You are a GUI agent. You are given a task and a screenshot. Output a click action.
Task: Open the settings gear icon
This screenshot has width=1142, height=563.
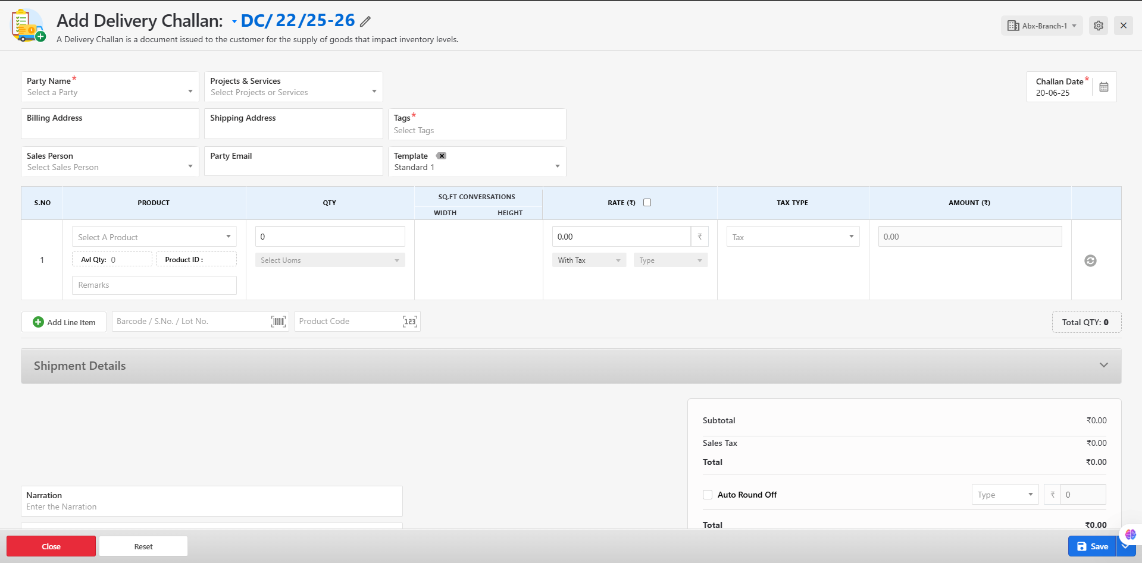(1098, 26)
